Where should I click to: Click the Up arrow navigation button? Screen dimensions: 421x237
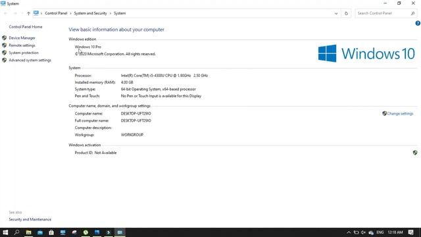(28, 13)
